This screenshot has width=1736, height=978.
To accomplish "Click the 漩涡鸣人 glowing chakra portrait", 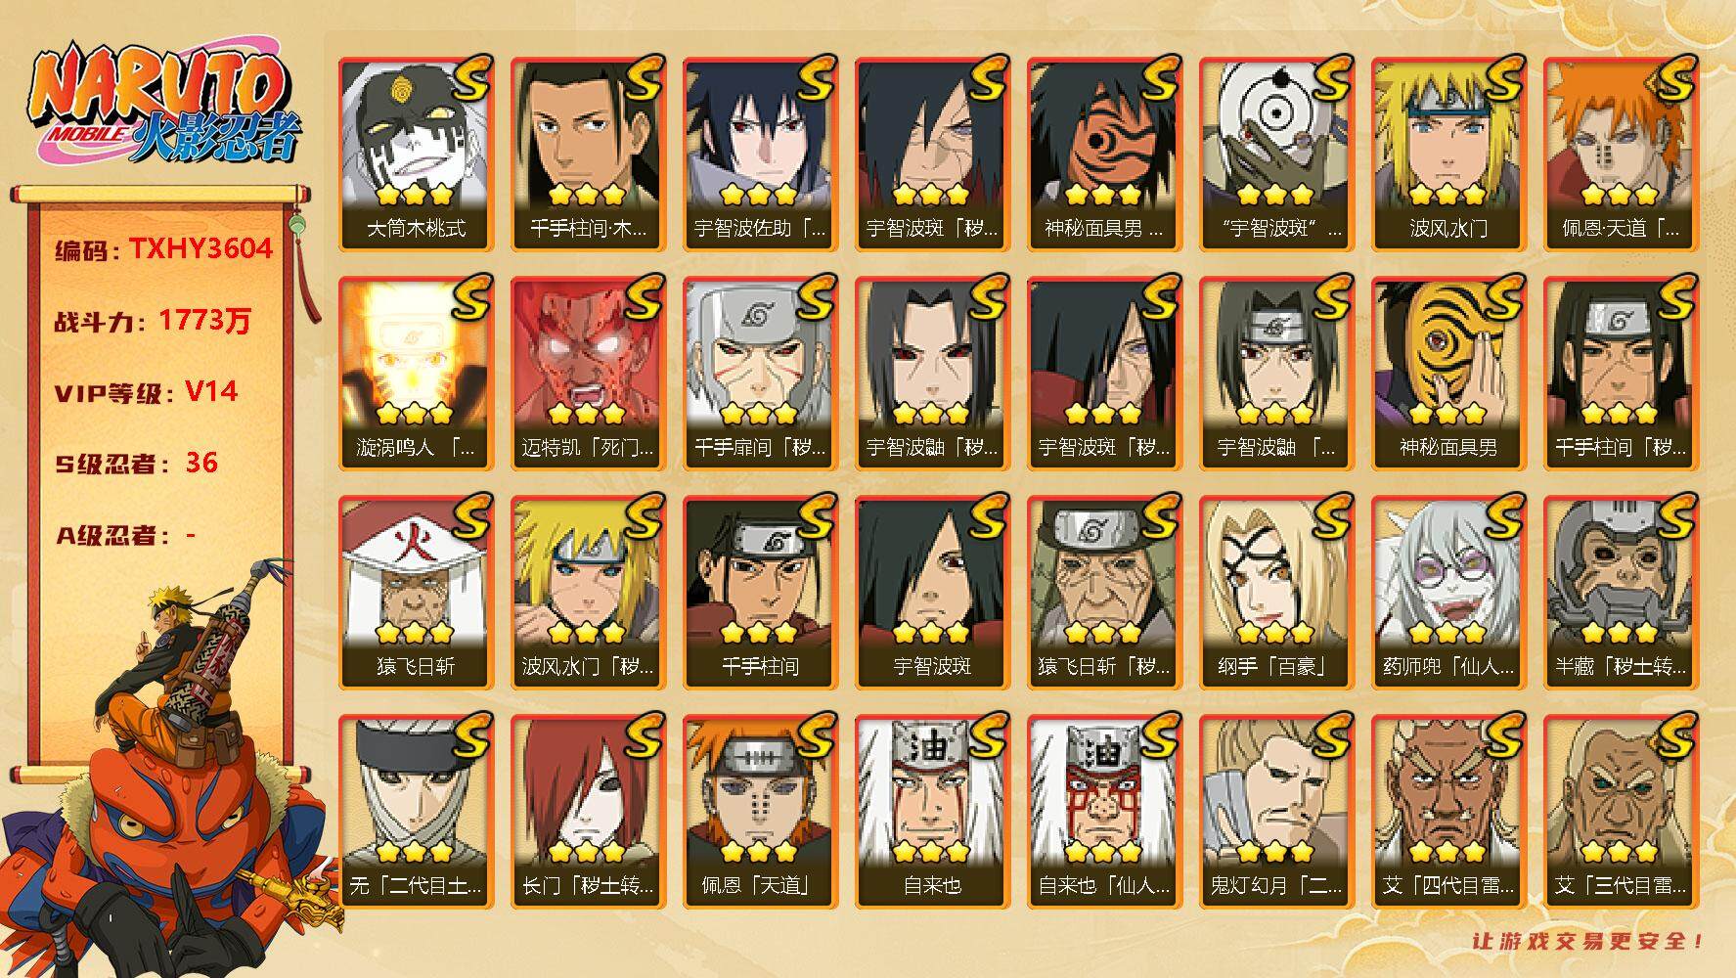I will (416, 374).
